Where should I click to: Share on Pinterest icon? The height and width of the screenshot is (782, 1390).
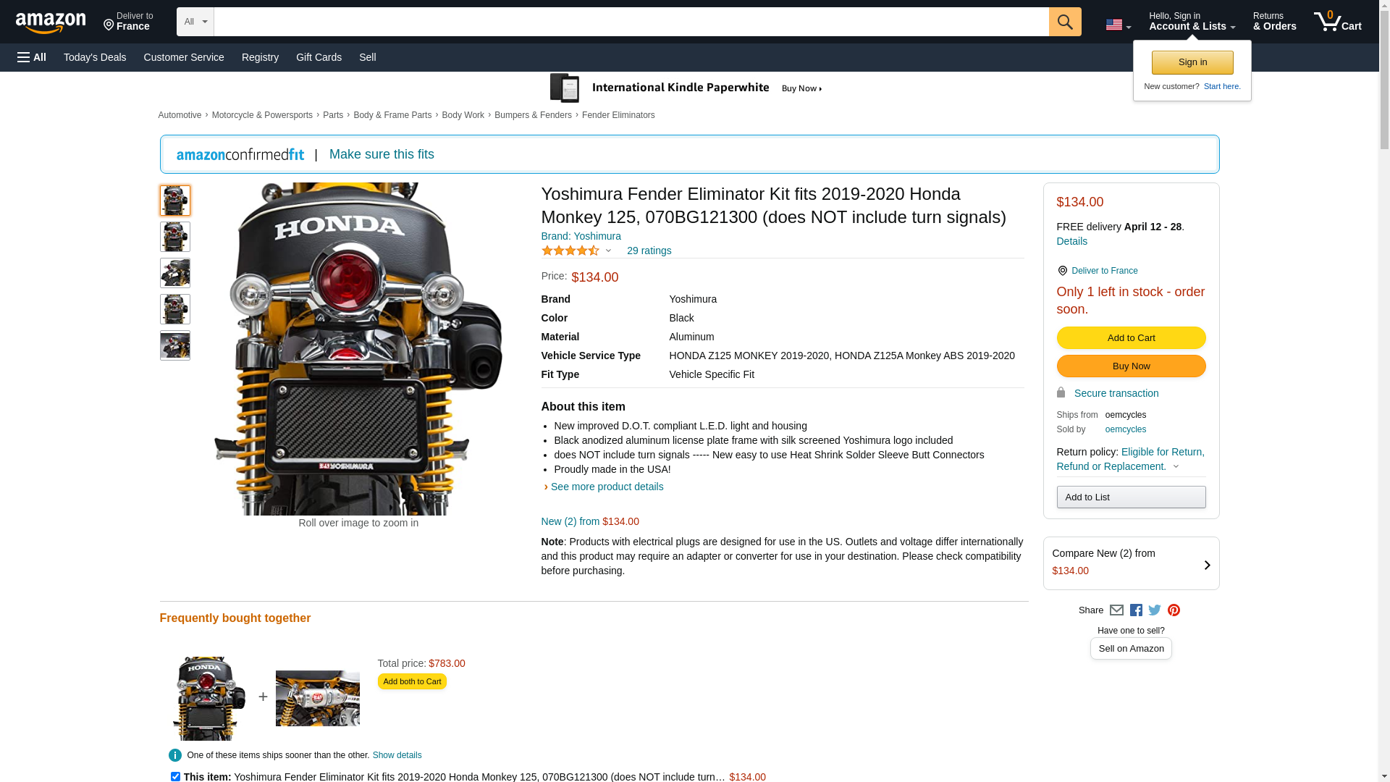[x=1174, y=610]
